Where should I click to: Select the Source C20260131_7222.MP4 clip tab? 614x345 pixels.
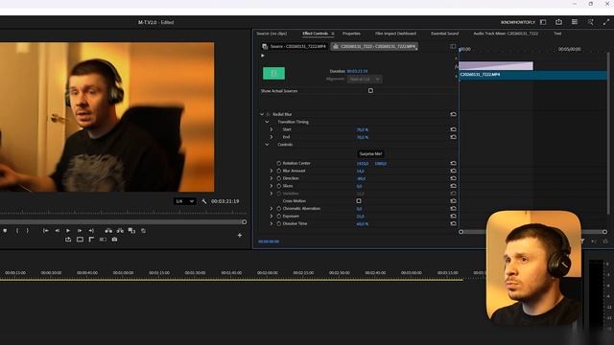coord(295,46)
